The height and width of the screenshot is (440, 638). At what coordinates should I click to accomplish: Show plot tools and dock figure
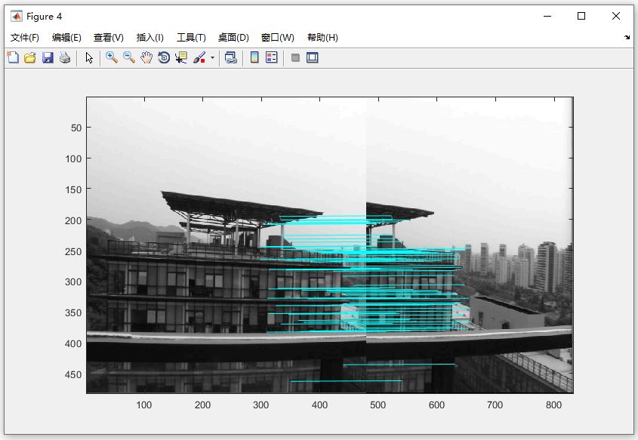point(313,58)
